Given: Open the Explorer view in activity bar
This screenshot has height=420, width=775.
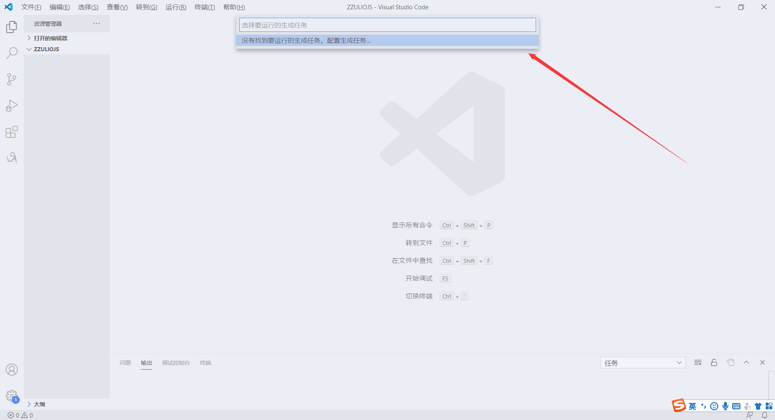Looking at the screenshot, I should (x=12, y=27).
